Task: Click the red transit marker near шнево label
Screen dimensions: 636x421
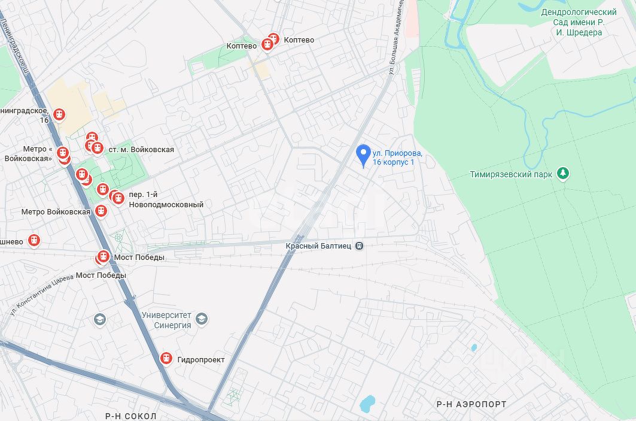Action: (x=34, y=240)
